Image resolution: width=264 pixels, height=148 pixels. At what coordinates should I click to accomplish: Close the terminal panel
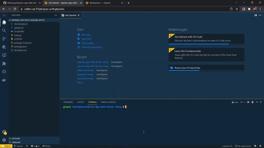(x=261, y=102)
